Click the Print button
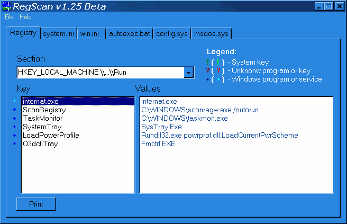 [x=36, y=204]
